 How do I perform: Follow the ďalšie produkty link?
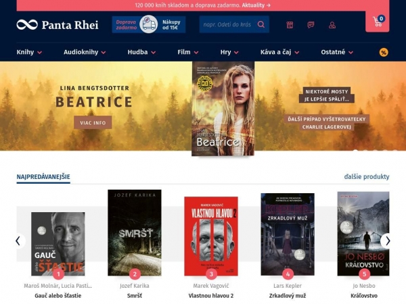[366, 177]
